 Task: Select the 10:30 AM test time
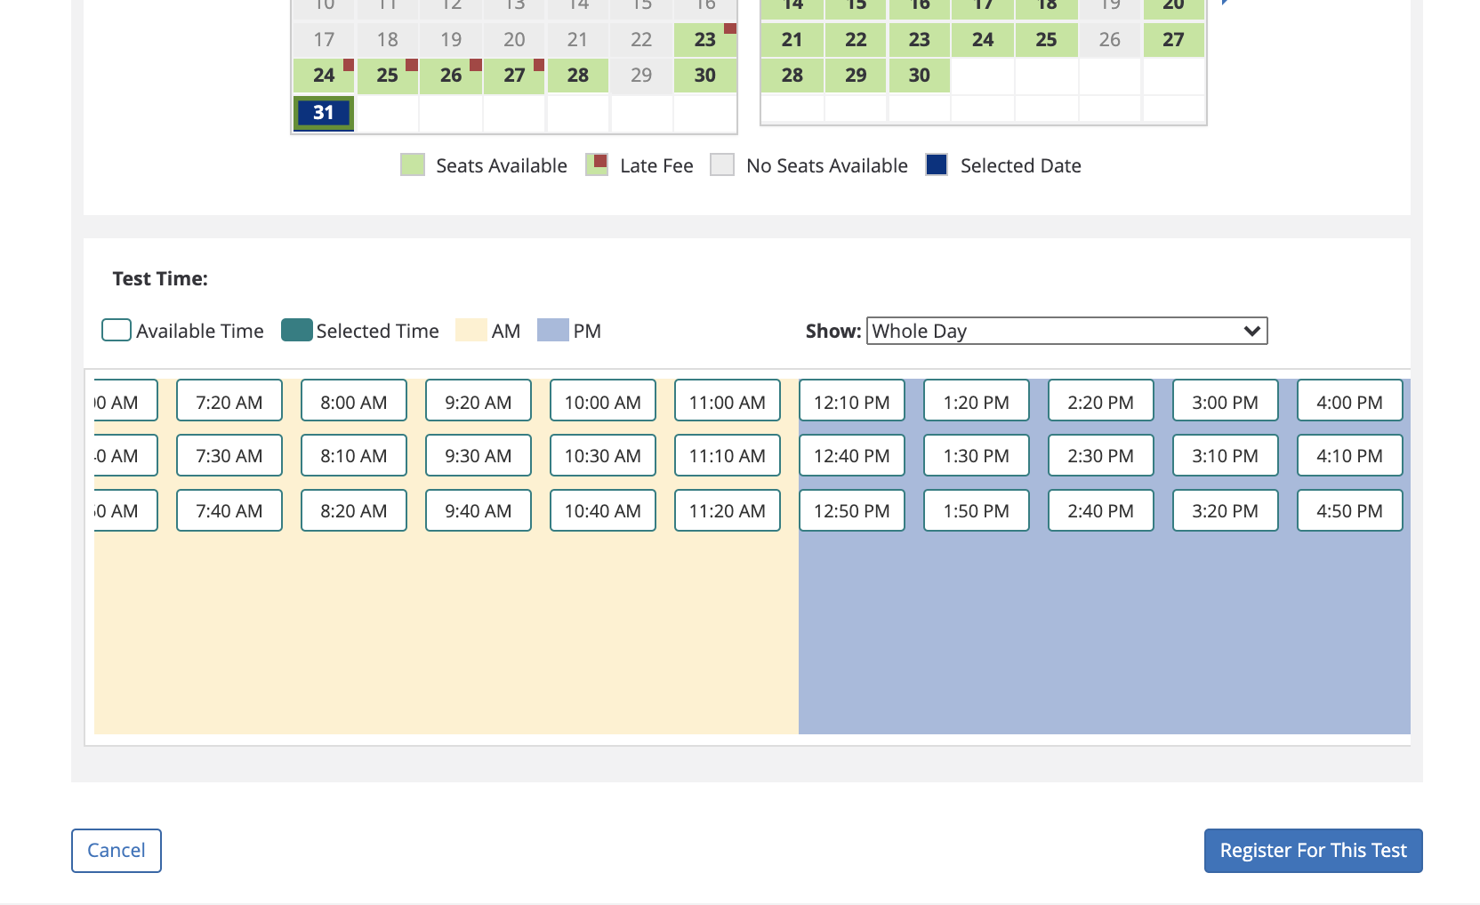click(602, 456)
